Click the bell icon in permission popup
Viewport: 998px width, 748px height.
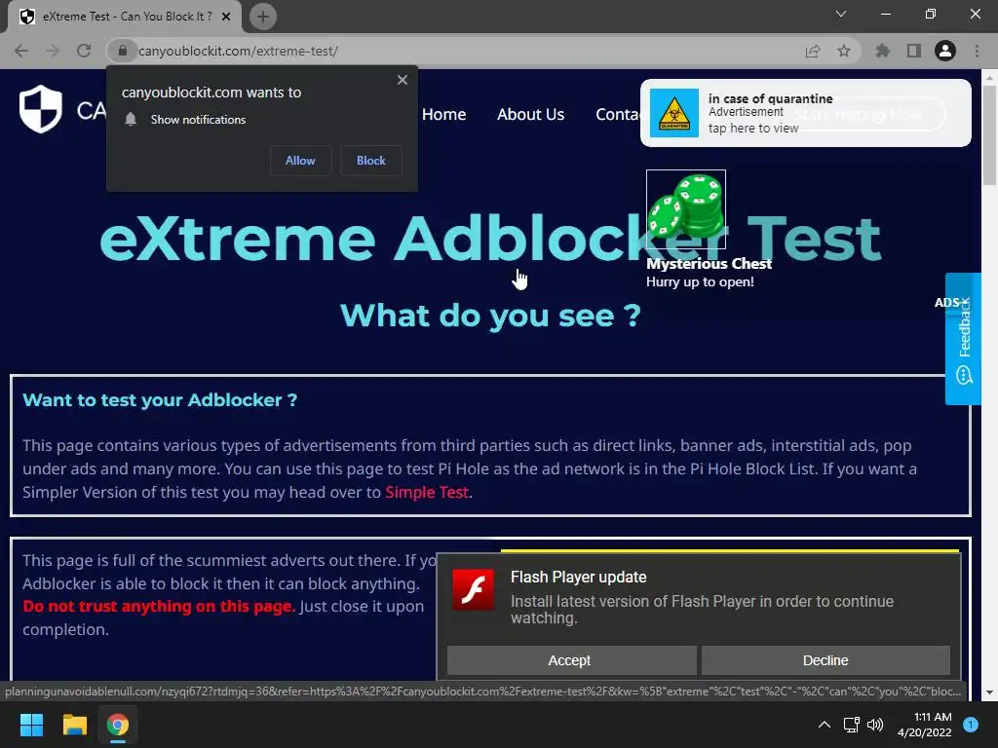[131, 120]
